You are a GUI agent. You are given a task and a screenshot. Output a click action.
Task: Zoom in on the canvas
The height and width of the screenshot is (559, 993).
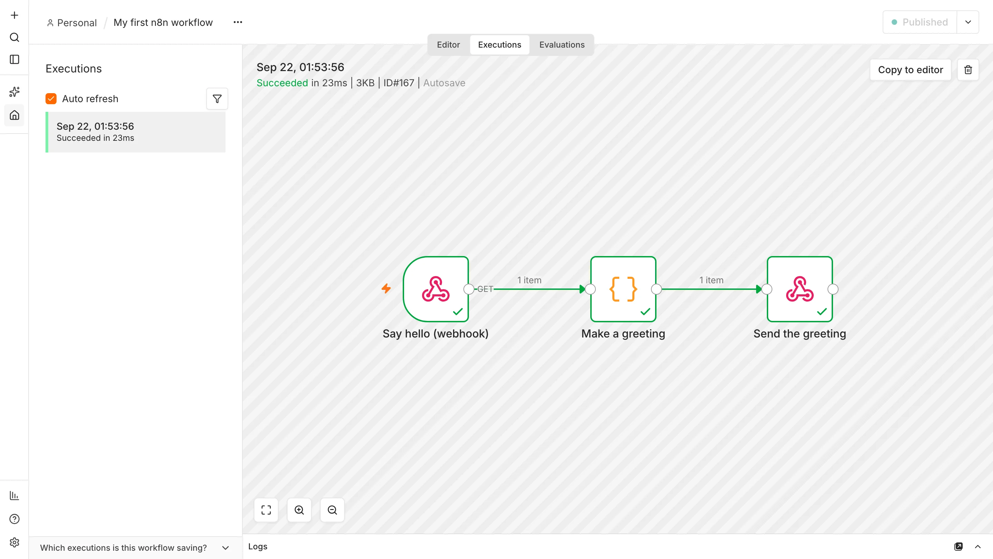coord(299,510)
